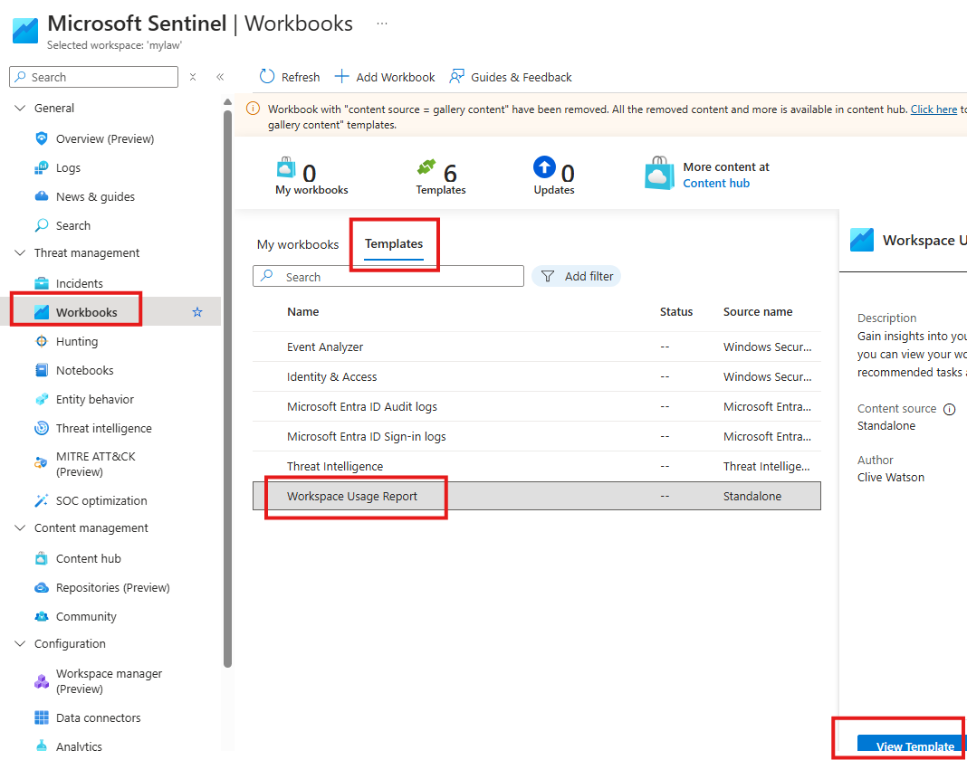This screenshot has width=967, height=760.
Task: Select the Identity & Access template row
Action: (x=537, y=376)
